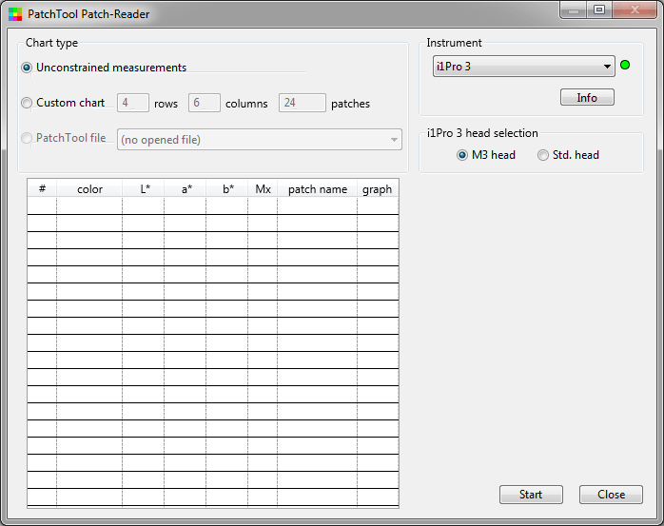Choose the Custom chart radio option
The image size is (664, 526).
pos(27,103)
